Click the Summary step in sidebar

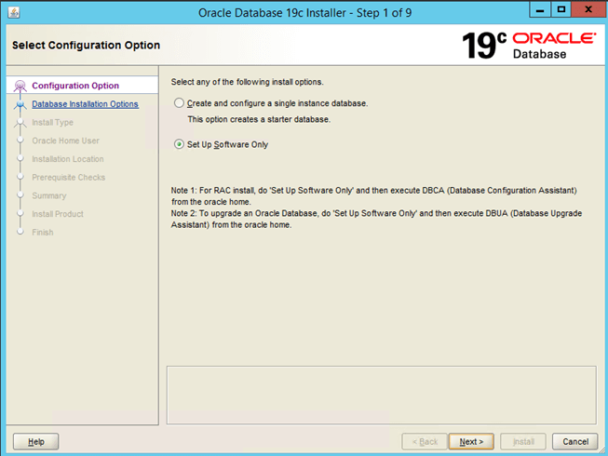point(49,195)
